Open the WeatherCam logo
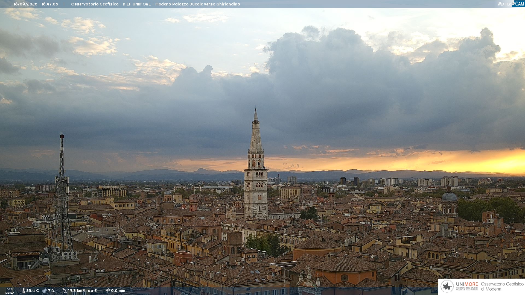 511,4
